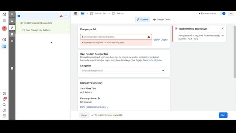
Task: Click the İleri button
Action: pos(223,115)
